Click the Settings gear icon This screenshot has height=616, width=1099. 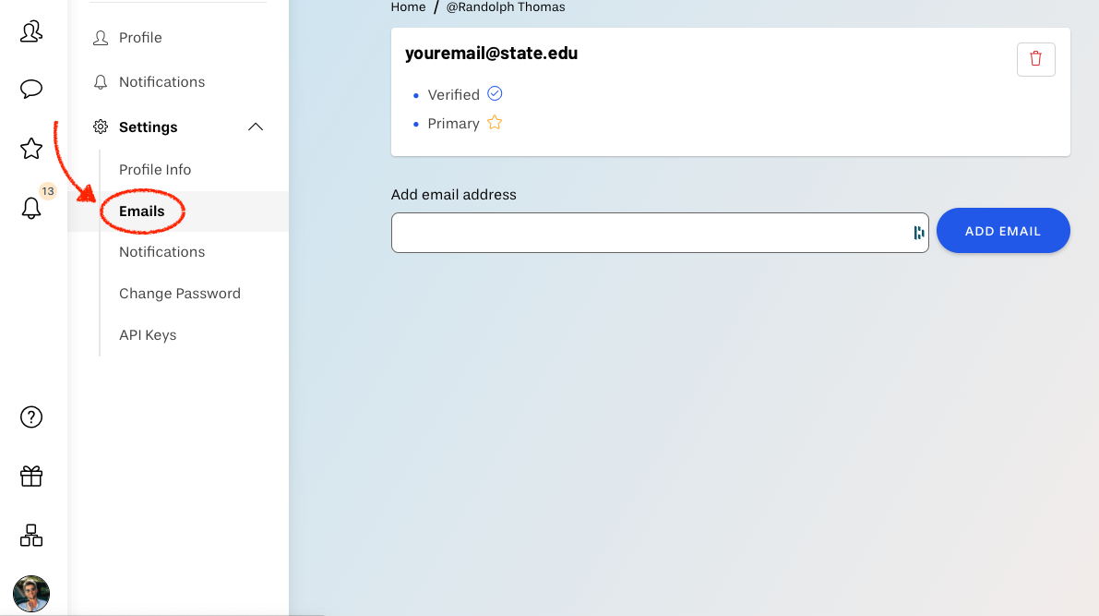101,127
